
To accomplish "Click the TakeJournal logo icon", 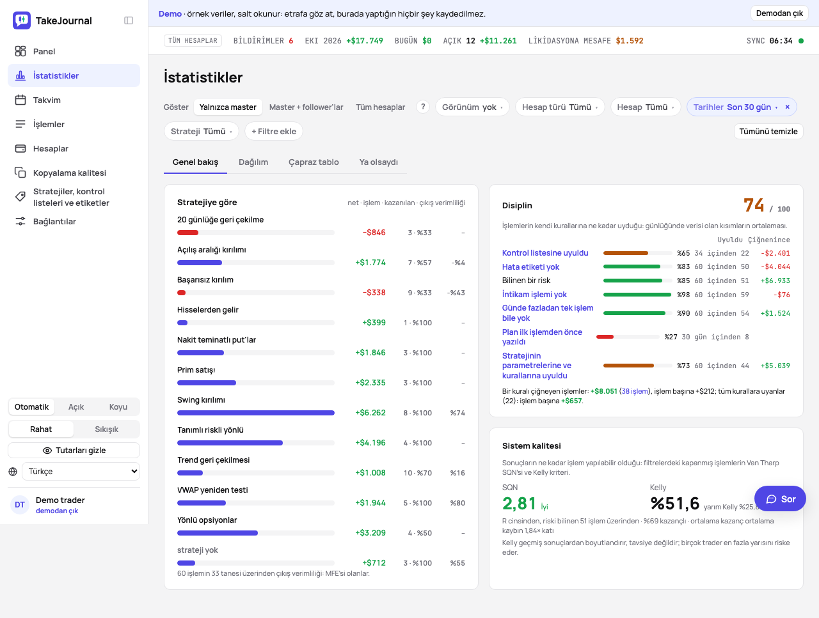I will pyautogui.click(x=22, y=20).
